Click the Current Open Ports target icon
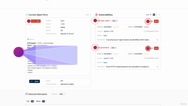 tap(27, 15)
